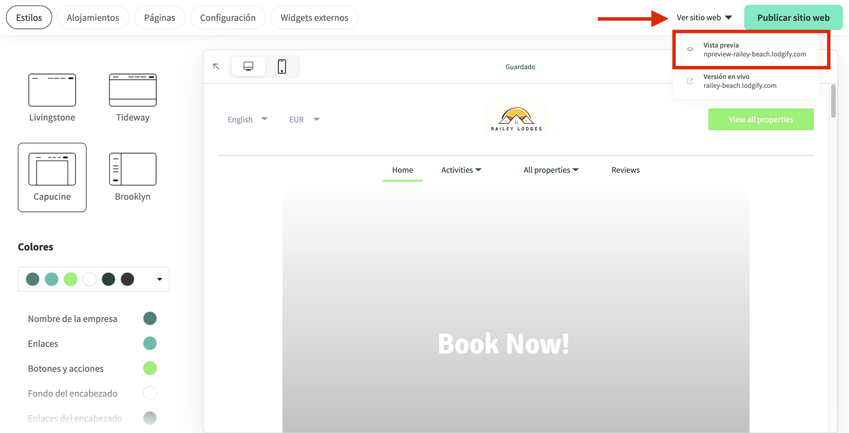Screen dimensions: 849x433
Task: Open the Ver sitio web menu
Action: pyautogui.click(x=704, y=17)
